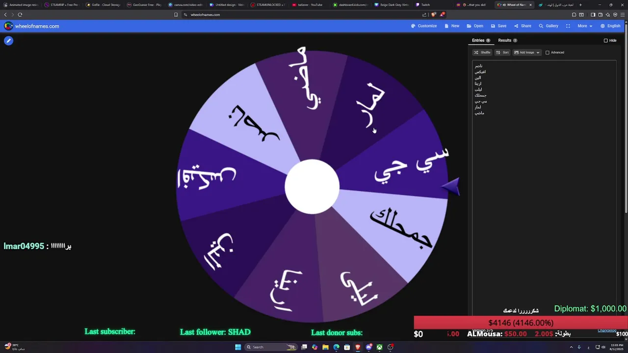Open the Windows Start menu
The image size is (628, 353).
[238, 347]
